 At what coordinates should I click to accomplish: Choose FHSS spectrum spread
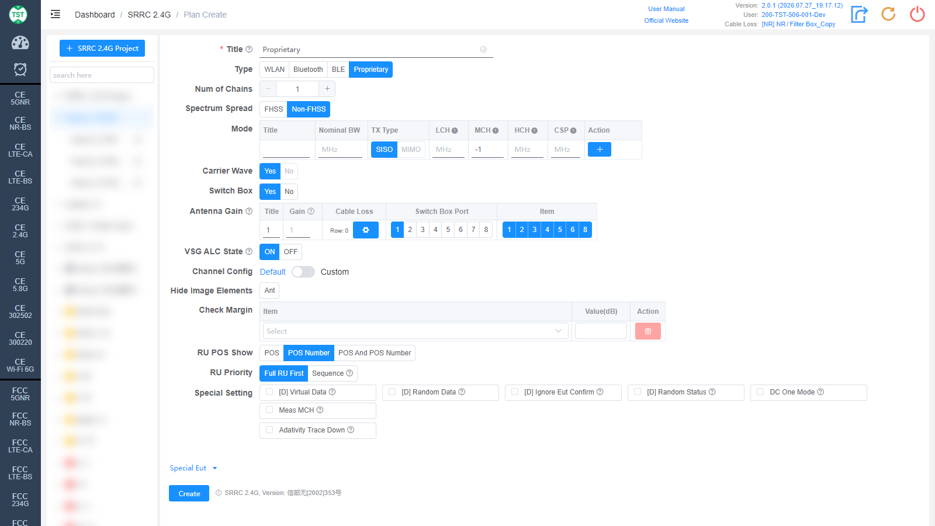click(x=273, y=109)
